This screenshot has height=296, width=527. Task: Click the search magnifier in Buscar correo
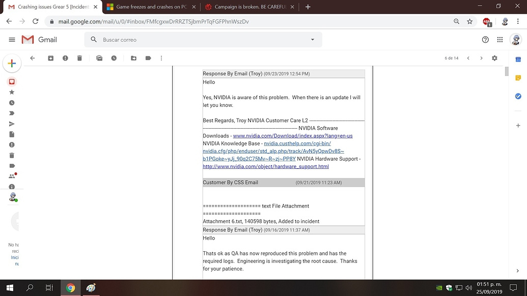coord(94,40)
